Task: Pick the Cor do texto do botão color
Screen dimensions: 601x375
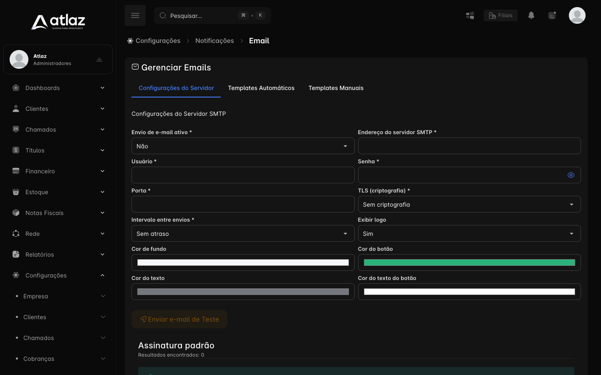Action: [469, 292]
